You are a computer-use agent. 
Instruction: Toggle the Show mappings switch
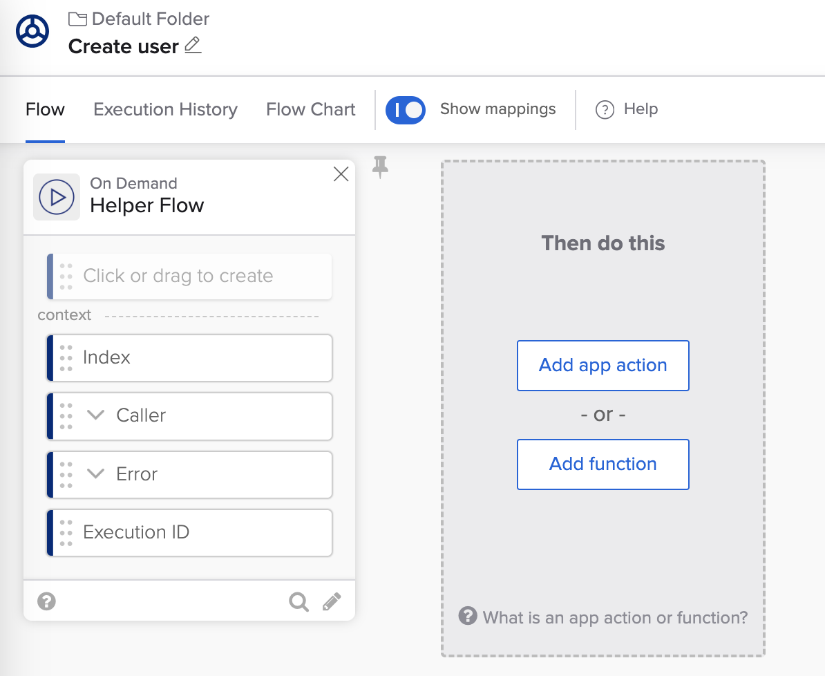click(406, 110)
